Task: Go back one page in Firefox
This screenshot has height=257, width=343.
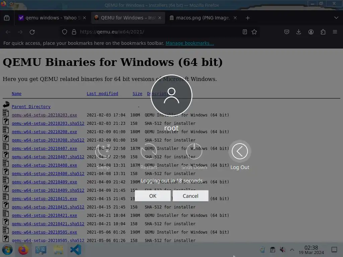Action: [x=8, y=32]
